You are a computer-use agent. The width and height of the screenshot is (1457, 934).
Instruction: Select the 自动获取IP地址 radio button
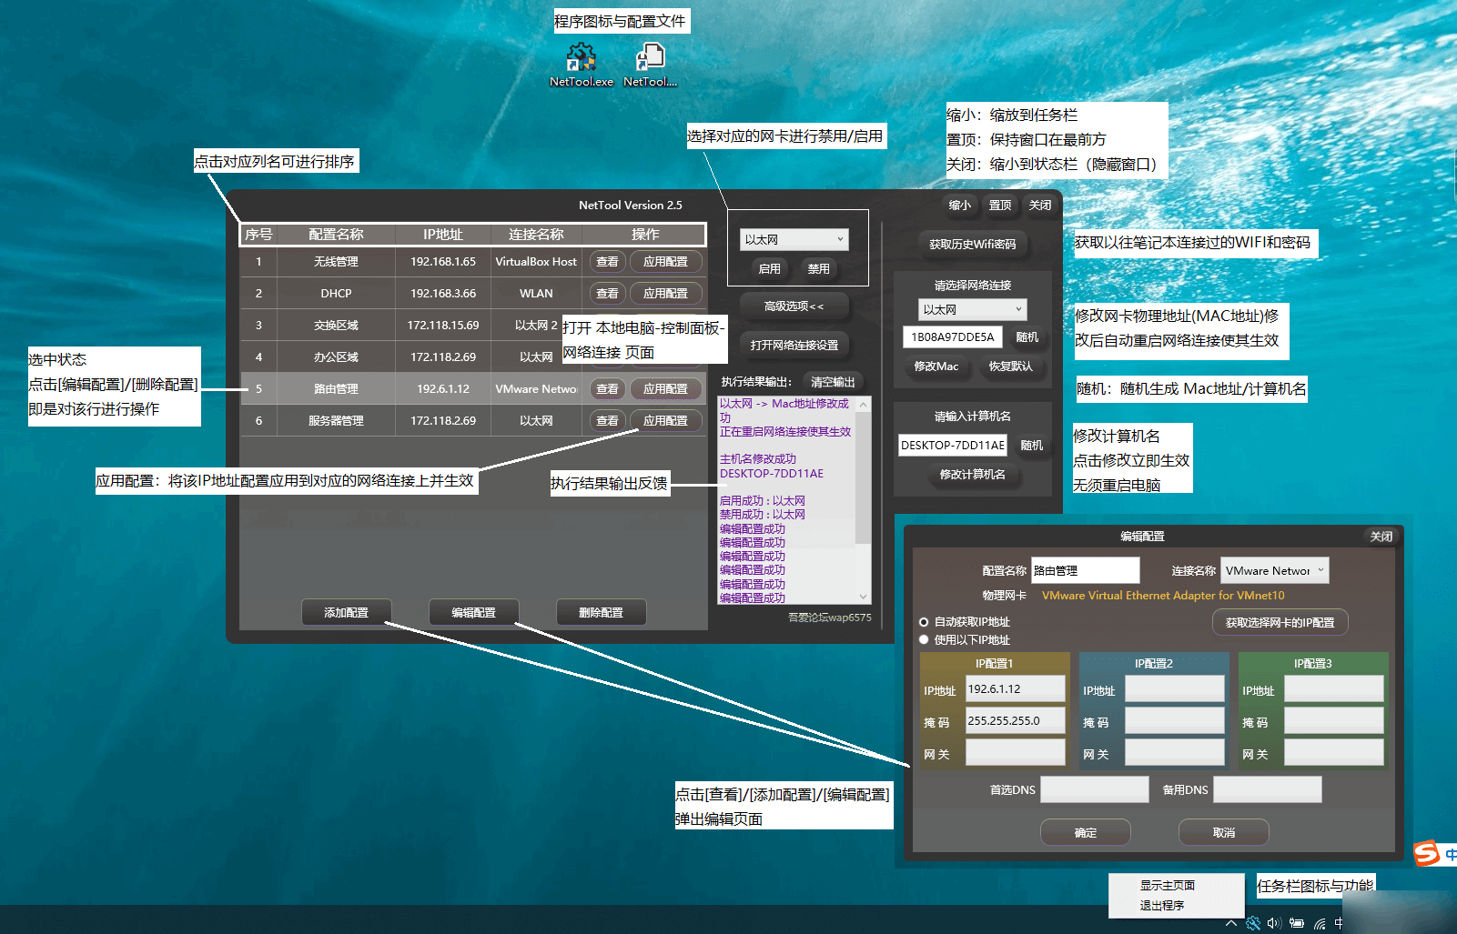(924, 622)
